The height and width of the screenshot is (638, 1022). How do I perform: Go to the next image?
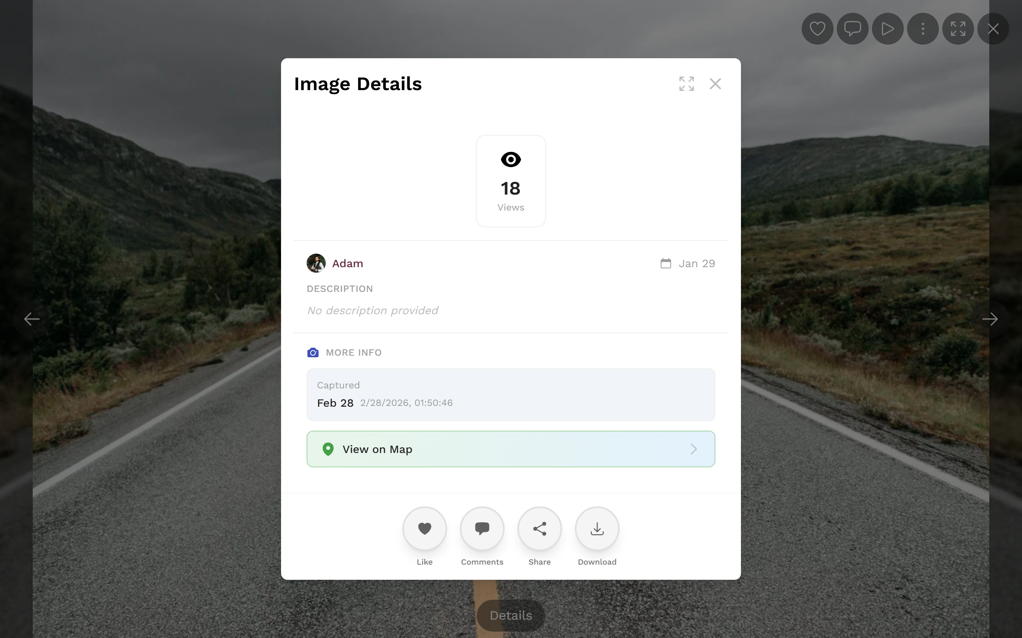click(990, 319)
